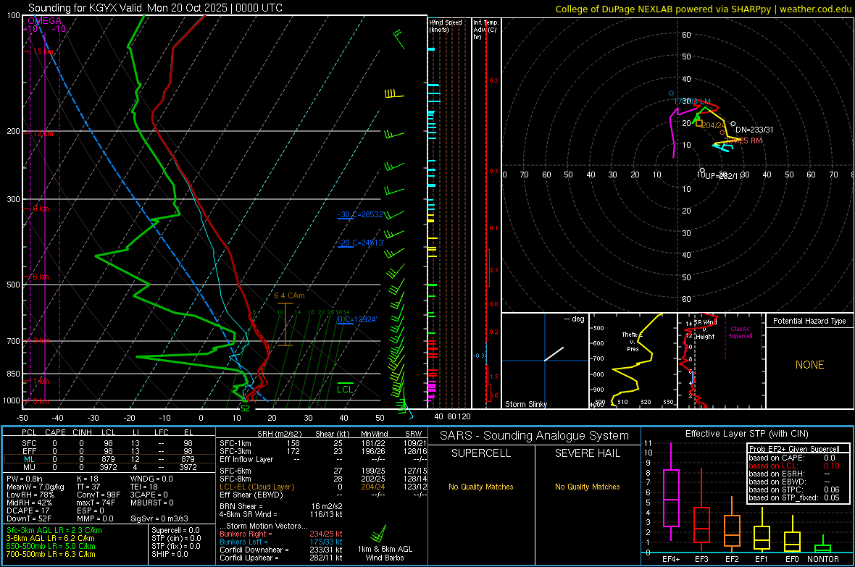This screenshot has height=567, width=855.
Task: Select the SFC parcel row
Action: 109,443
